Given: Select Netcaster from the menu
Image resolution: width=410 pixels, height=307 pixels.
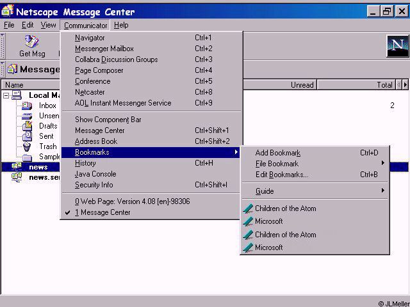Looking at the screenshot, I should coord(151,92).
